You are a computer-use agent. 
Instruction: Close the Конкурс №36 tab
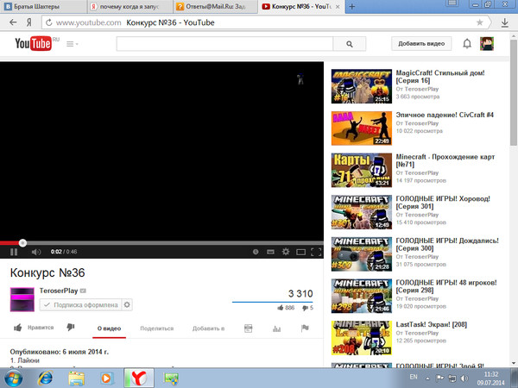click(338, 7)
